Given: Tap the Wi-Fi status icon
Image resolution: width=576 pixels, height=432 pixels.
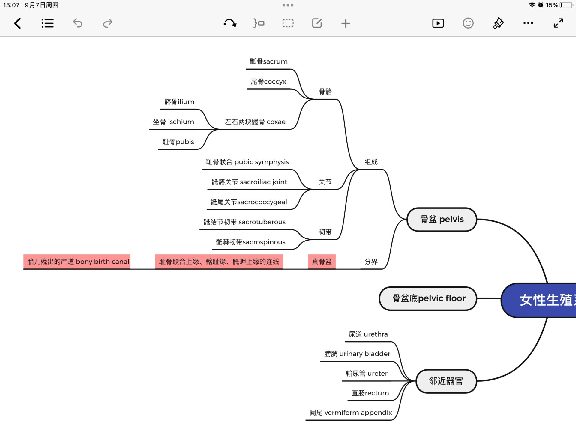Looking at the screenshot, I should 532,5.
